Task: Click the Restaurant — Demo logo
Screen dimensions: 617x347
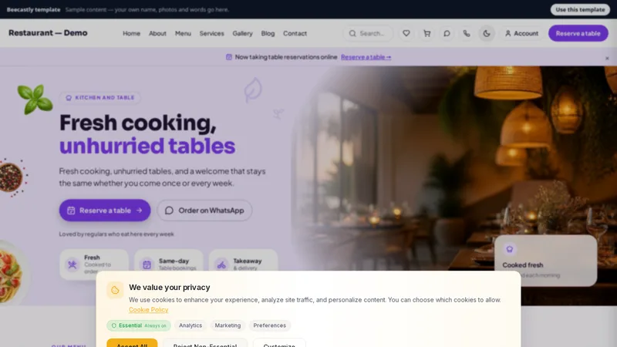Action: [x=48, y=33]
